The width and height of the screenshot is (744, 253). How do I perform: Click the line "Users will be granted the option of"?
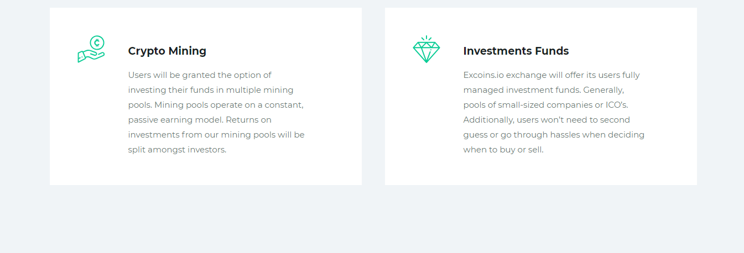(x=200, y=75)
